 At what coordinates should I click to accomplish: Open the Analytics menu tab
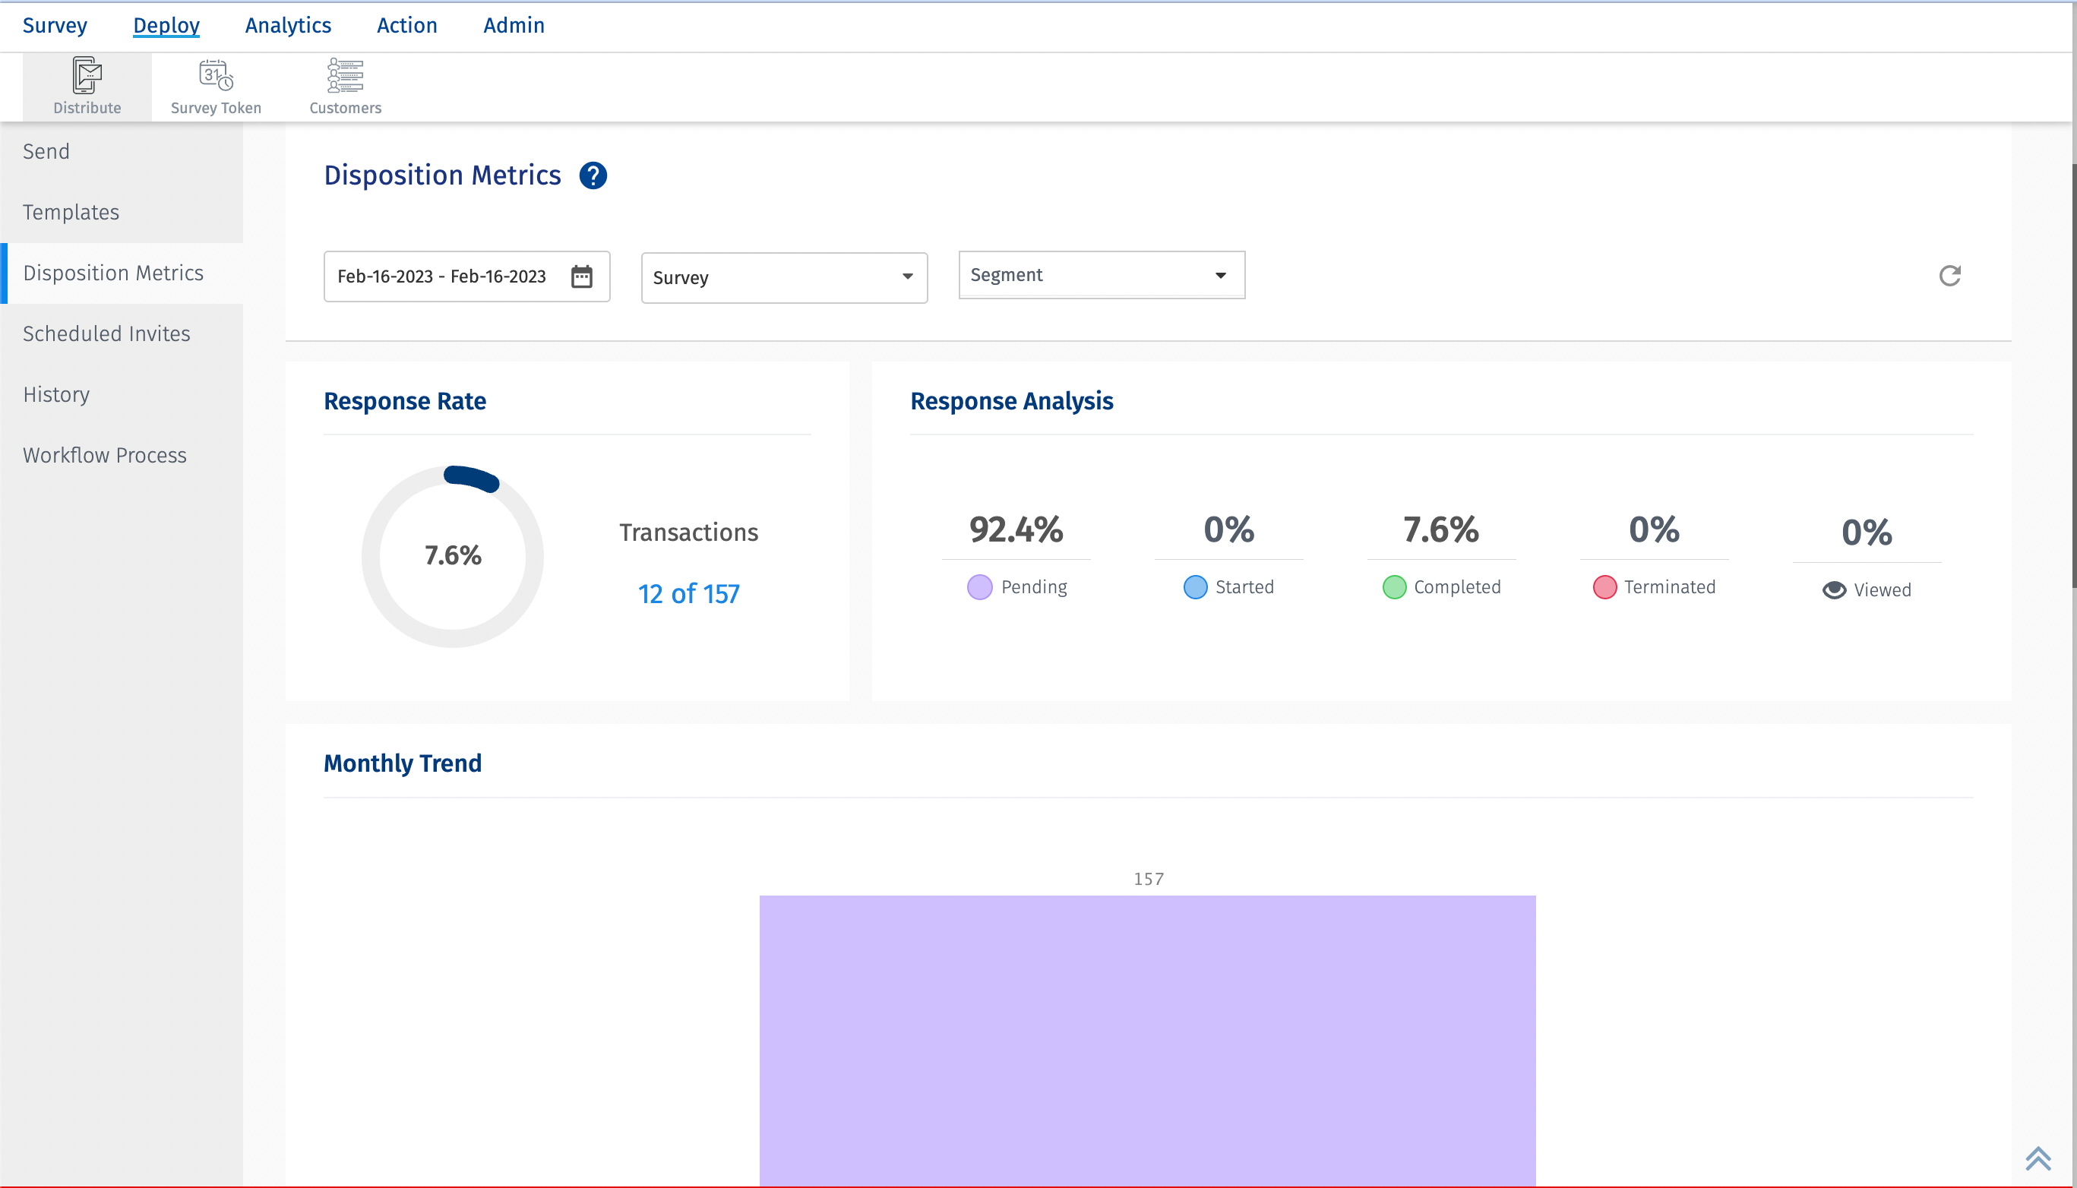click(288, 25)
